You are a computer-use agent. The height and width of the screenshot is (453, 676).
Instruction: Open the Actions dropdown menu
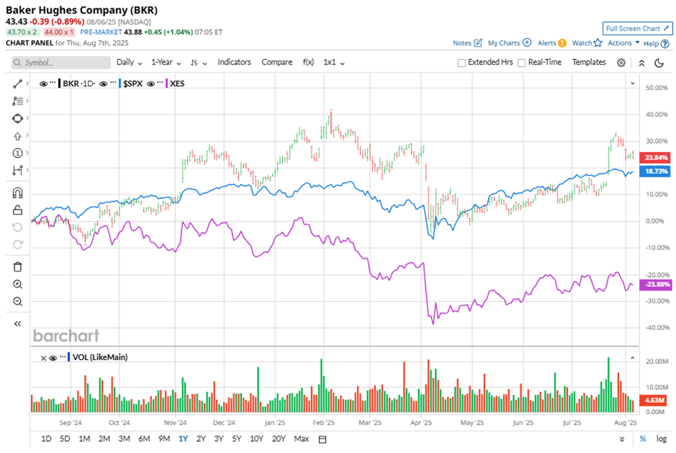click(624, 43)
